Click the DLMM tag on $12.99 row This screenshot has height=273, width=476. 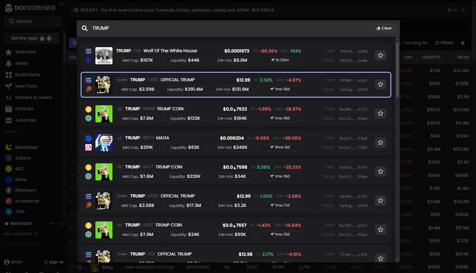click(x=122, y=80)
